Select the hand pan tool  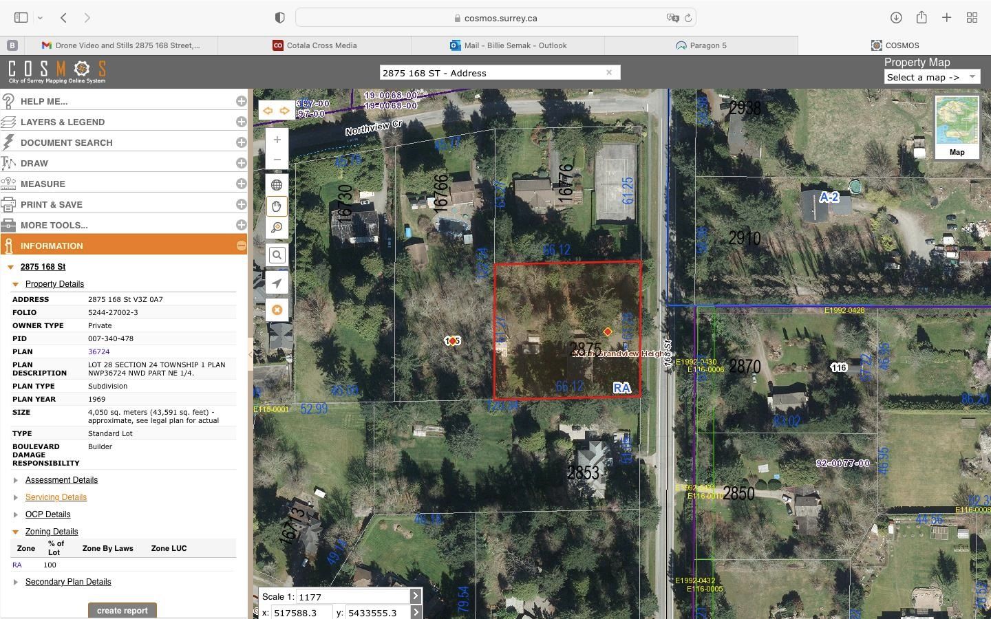point(277,206)
